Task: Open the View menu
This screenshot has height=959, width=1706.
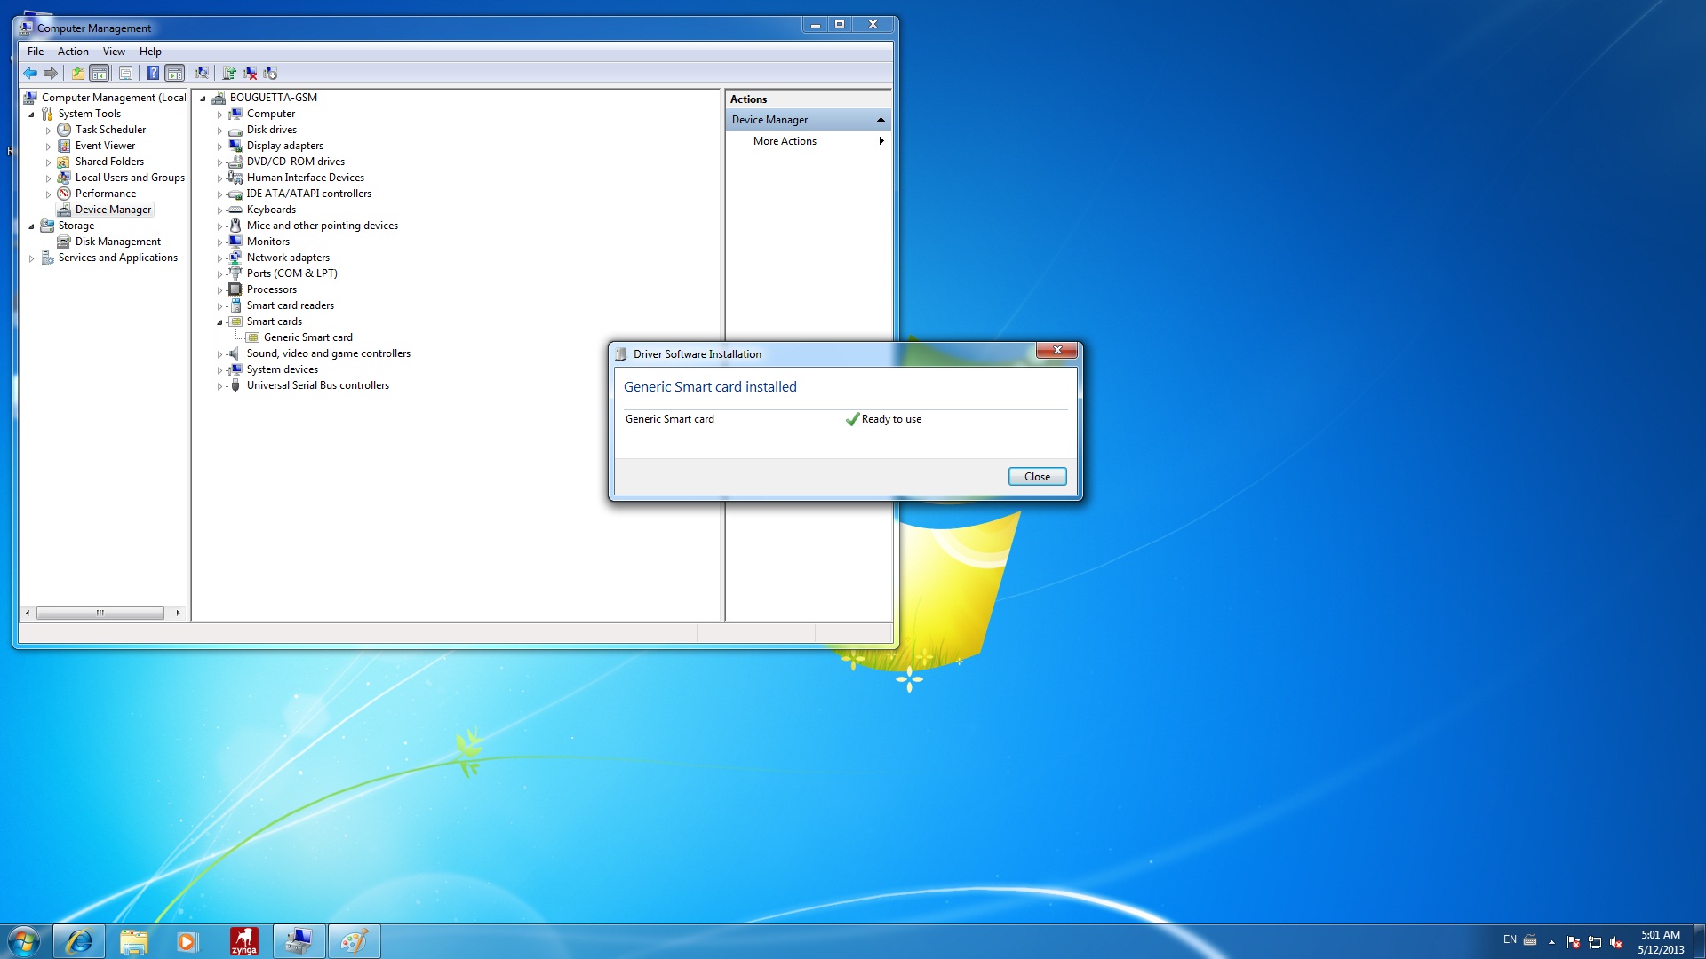Action: [114, 52]
